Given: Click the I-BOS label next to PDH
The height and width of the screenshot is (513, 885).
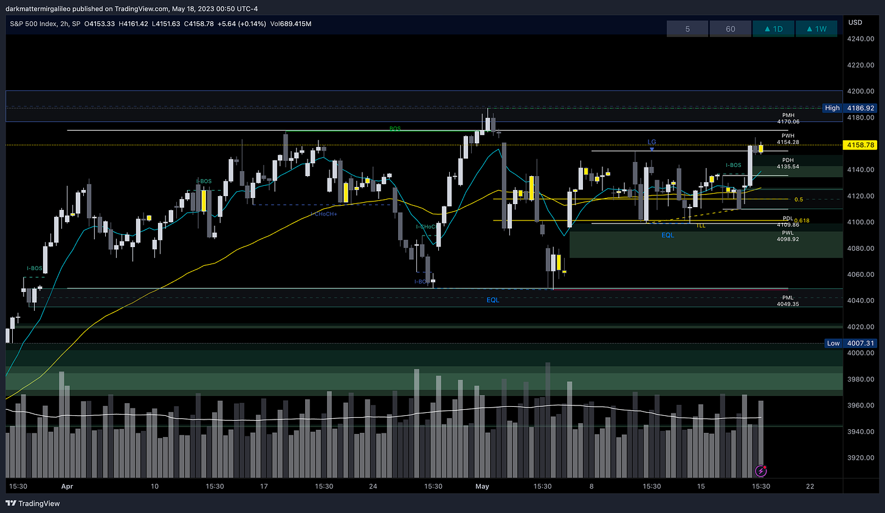Looking at the screenshot, I should [x=733, y=165].
